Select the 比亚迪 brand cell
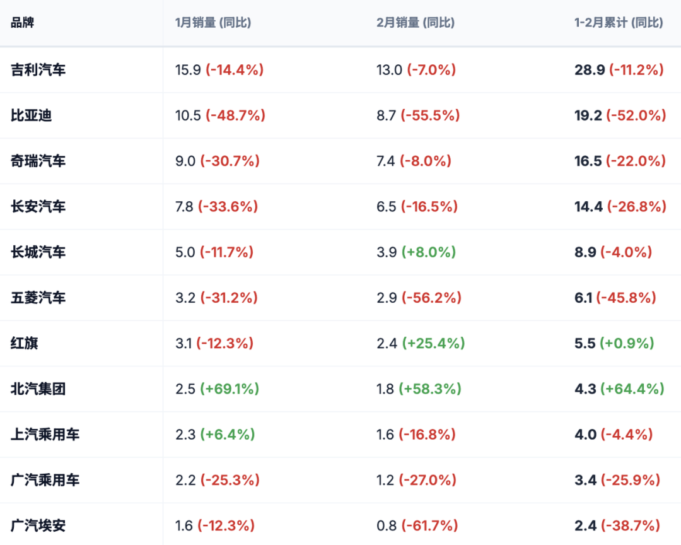 31,115
